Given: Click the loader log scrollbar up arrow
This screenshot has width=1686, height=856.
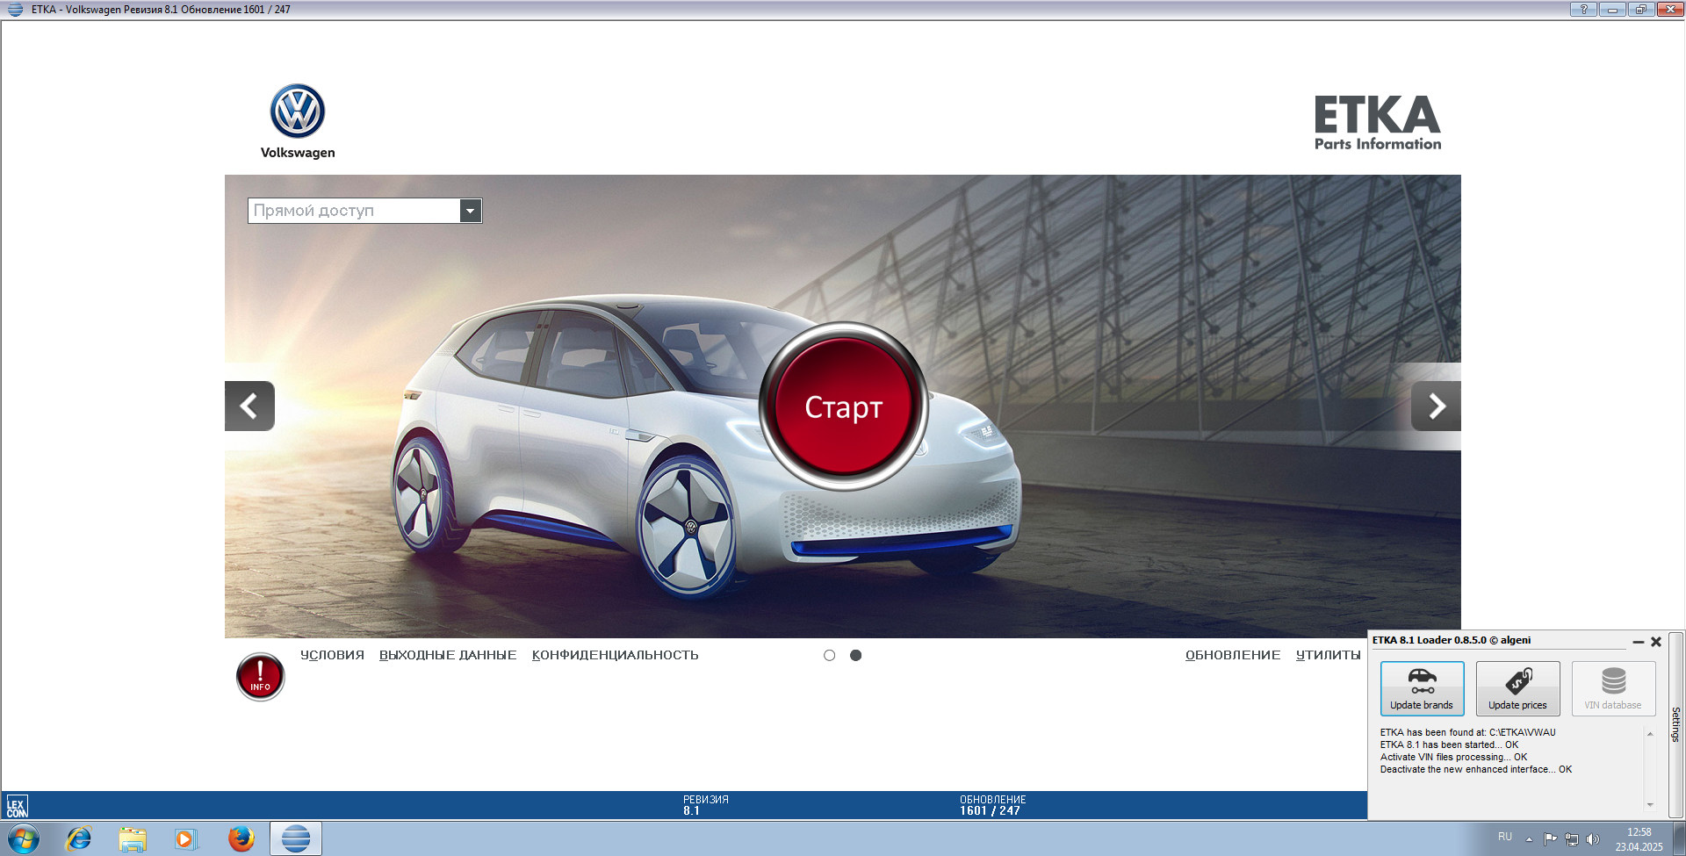Looking at the screenshot, I should 1650,734.
